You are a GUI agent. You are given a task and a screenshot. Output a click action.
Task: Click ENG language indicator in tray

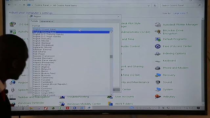[x=178, y=108]
